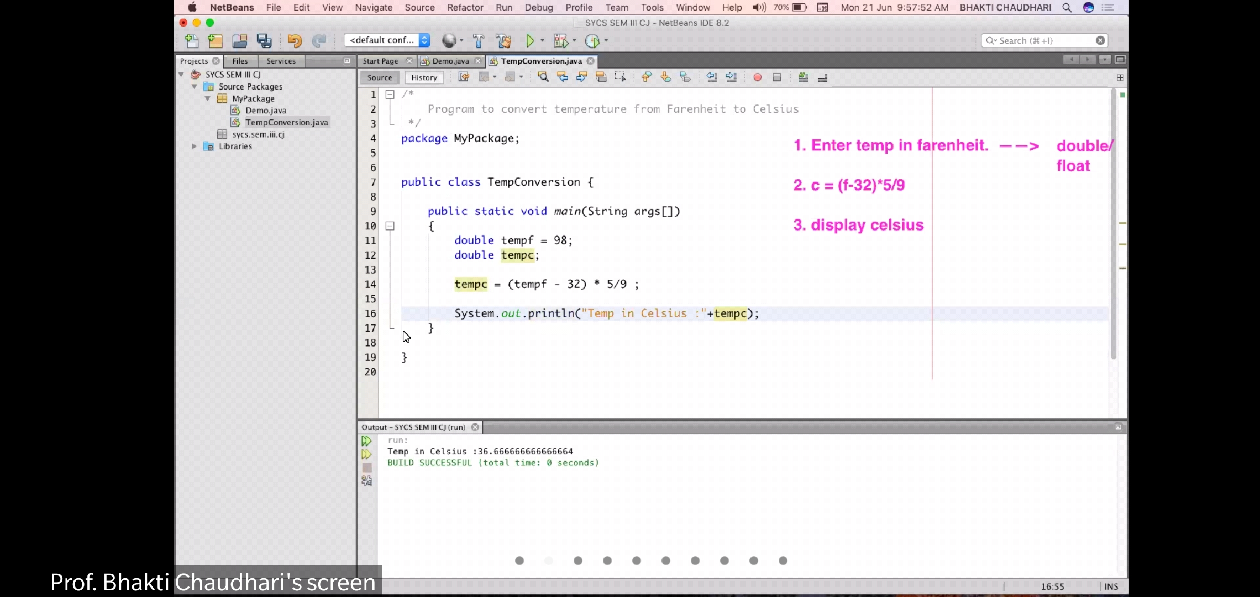Click the Find Selection magnifier icon in editor toolbar
This screenshot has width=1260, height=597.
pyautogui.click(x=543, y=77)
